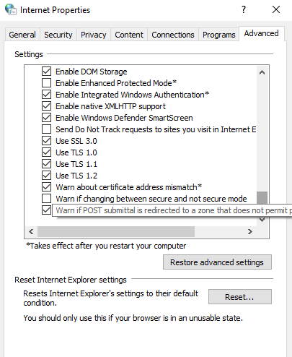Screen dimensions: 292x357
Task: Close the Internet Properties dialog
Action: 276,9
